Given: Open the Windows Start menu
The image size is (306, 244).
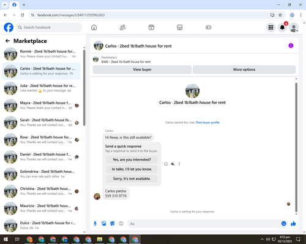Looking at the screenshot, I should pos(6,239).
